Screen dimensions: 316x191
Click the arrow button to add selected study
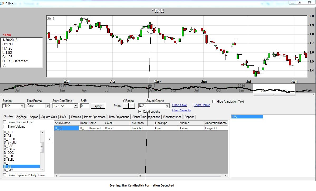click(x=49, y=139)
